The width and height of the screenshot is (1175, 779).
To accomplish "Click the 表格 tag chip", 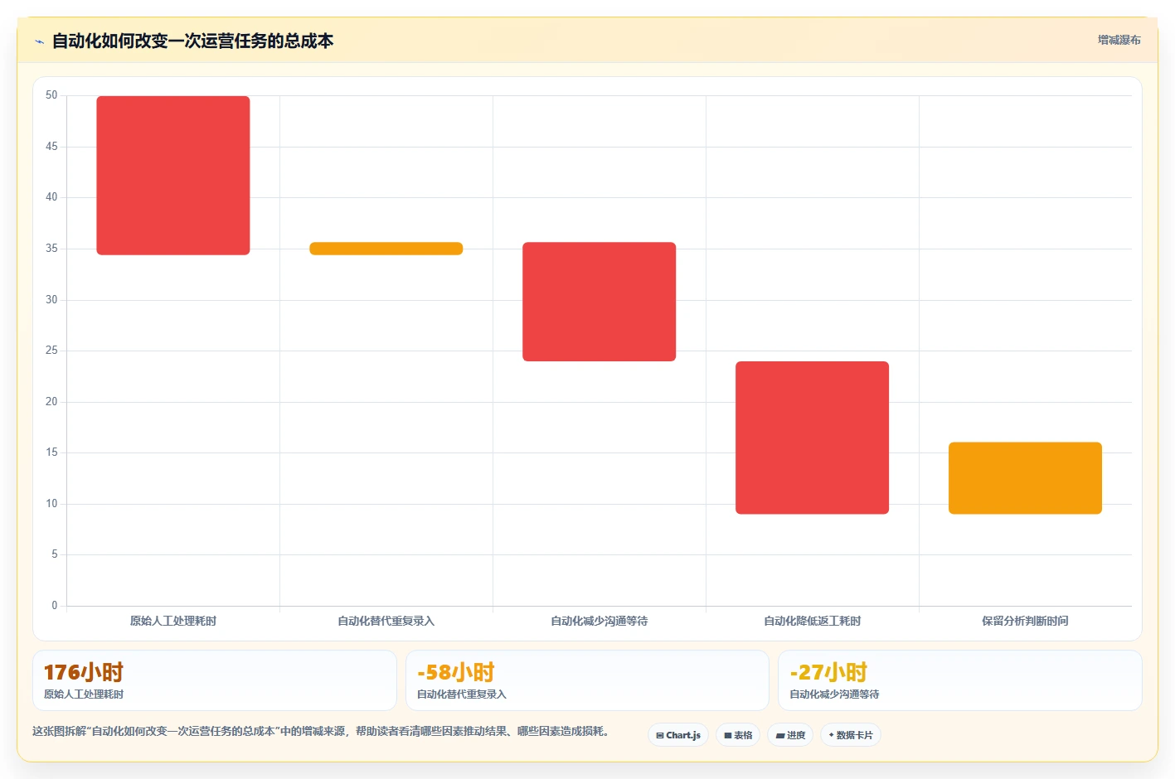I will pyautogui.click(x=738, y=735).
